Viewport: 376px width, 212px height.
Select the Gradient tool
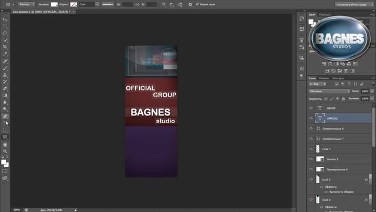click(5, 95)
